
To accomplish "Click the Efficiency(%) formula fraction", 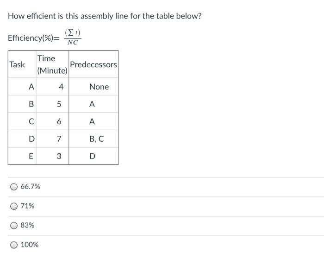I will click(x=72, y=38).
